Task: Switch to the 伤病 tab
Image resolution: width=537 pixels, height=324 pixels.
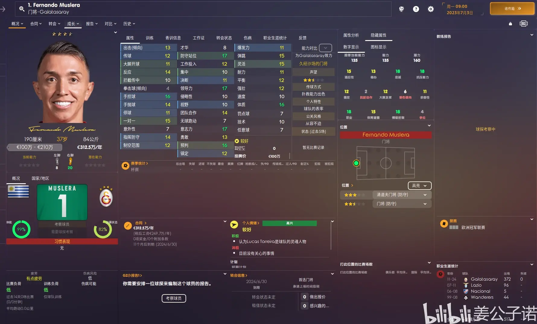Action: [x=248, y=38]
